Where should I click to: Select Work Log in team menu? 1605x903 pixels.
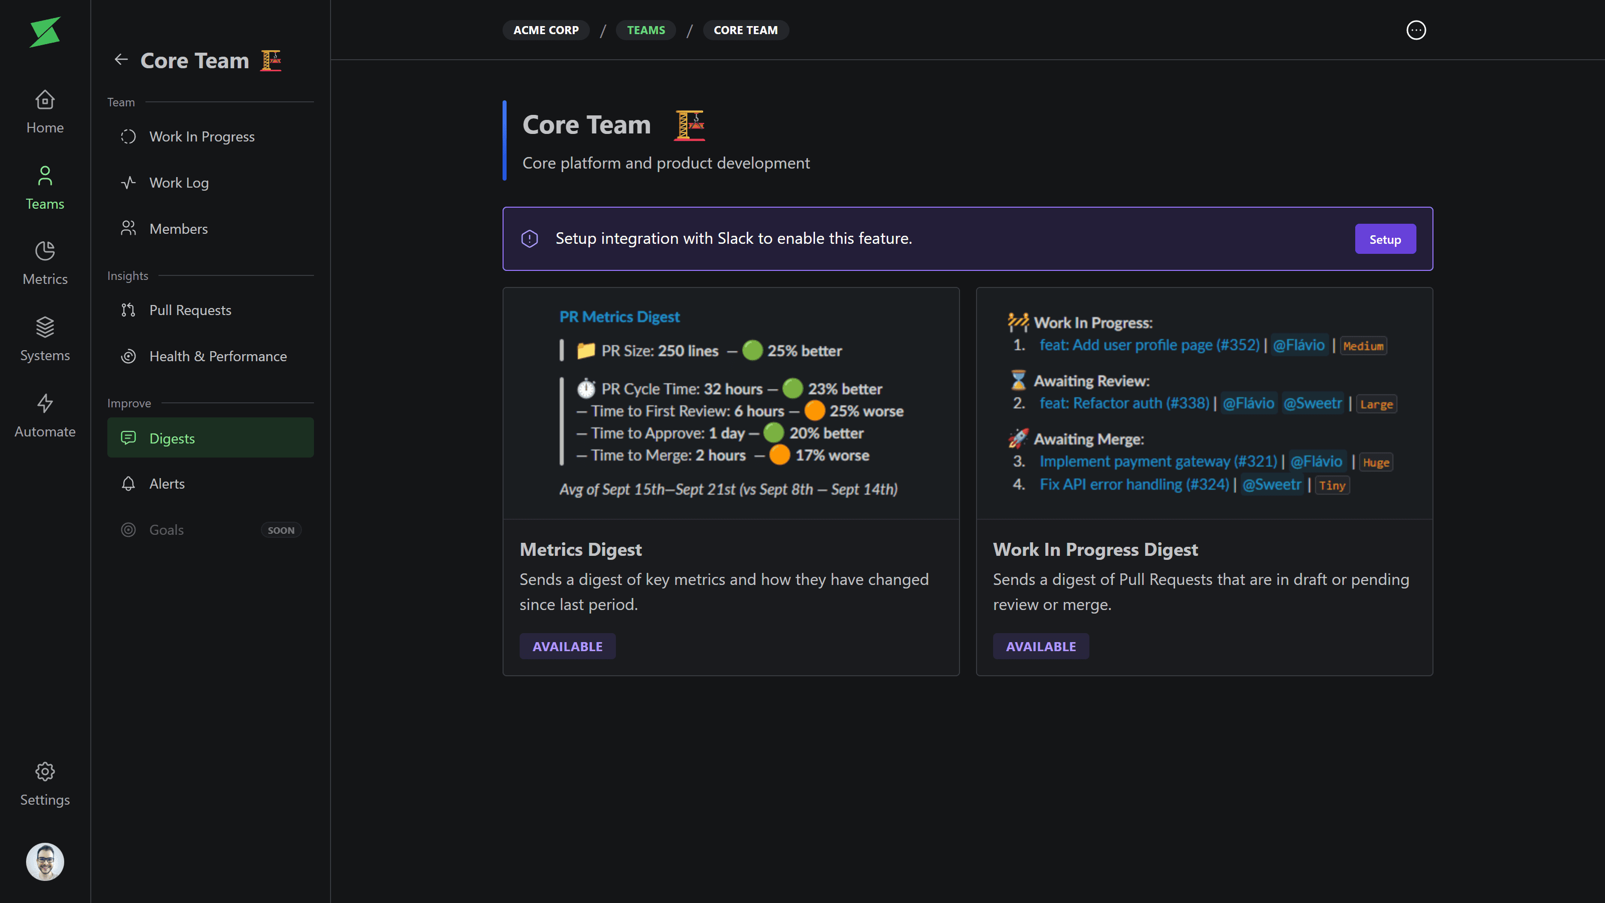click(x=179, y=183)
